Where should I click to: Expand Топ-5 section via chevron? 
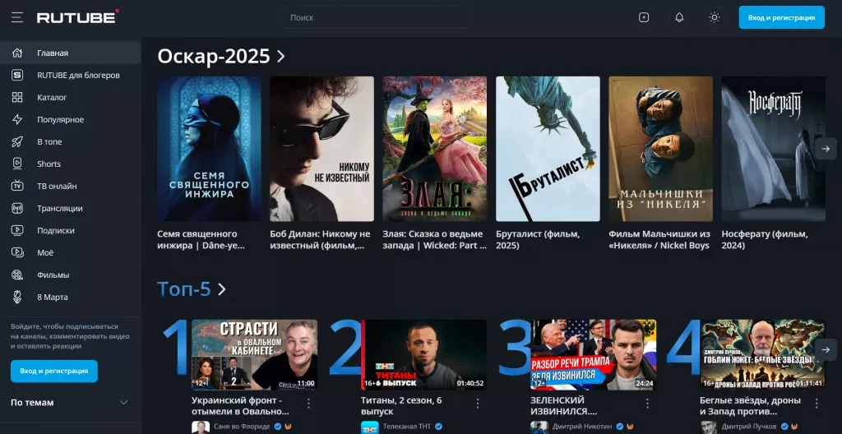point(221,289)
